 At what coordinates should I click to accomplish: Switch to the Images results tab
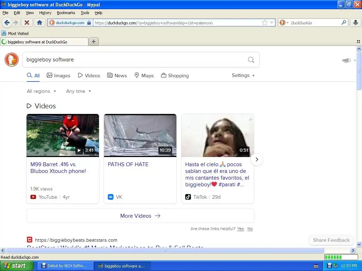click(x=58, y=76)
